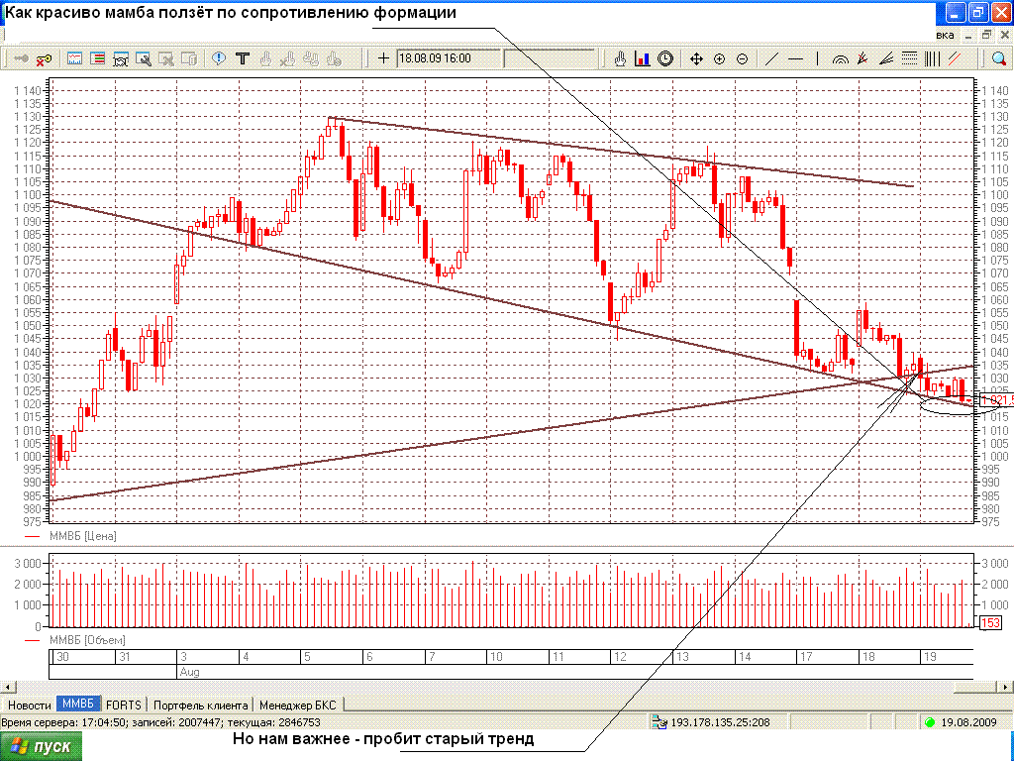Select the horizontal line drawing tool
The height and width of the screenshot is (761, 1014).
[x=795, y=58]
